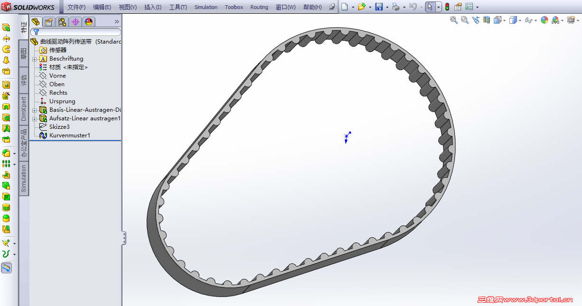Click the Curves tool icon

tap(6, 254)
